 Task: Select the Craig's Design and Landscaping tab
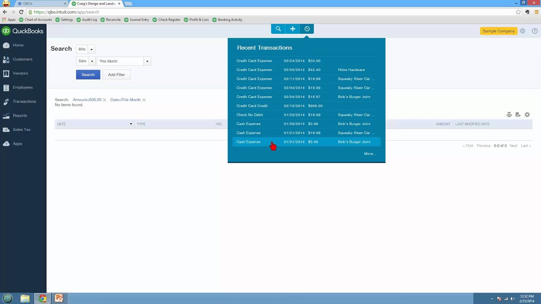tap(96, 3)
